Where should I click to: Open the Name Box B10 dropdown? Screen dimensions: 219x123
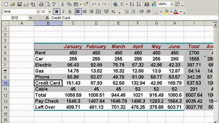click(30, 18)
